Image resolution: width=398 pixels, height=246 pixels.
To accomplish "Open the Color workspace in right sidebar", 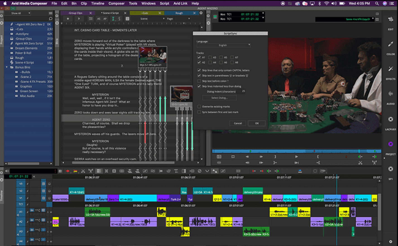I will pyautogui.click(x=390, y=44).
